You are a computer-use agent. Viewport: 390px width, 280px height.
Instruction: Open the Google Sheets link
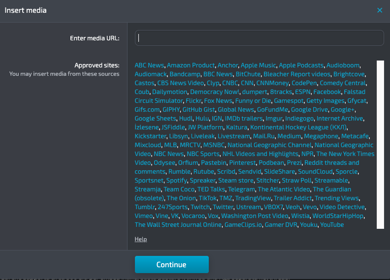[156, 119]
